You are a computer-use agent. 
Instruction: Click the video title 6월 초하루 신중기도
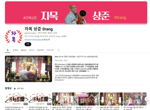pyautogui.click(x=84, y=108)
